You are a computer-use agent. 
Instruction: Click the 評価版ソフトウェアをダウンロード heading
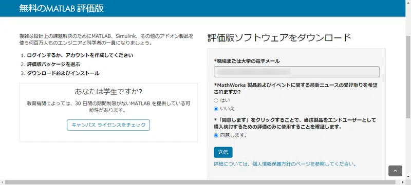tap(279, 38)
